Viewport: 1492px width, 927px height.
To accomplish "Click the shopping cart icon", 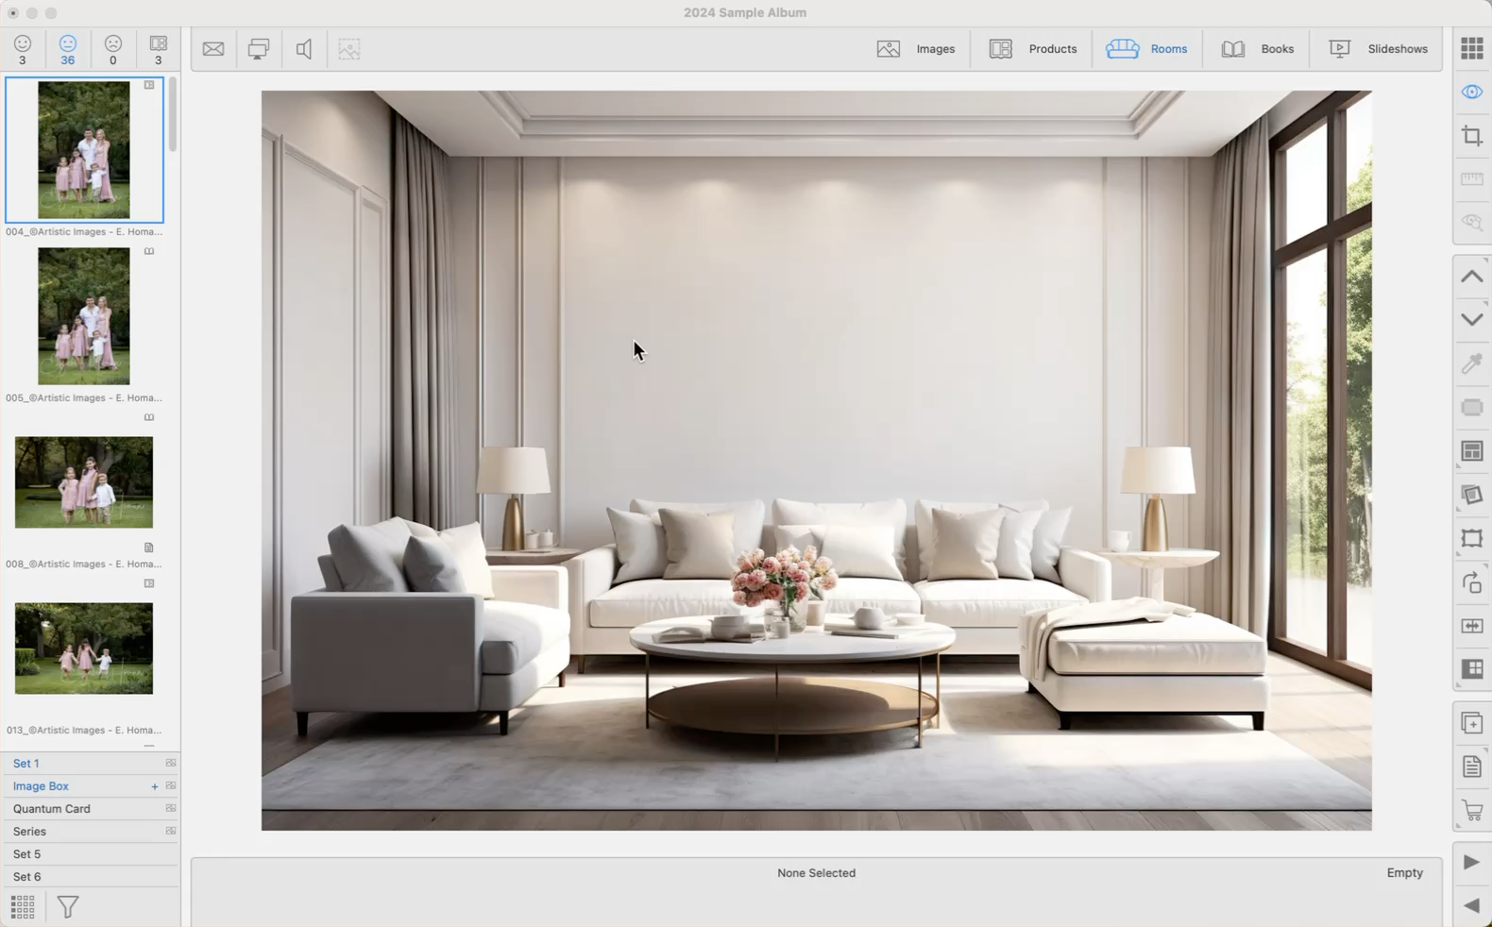I will [x=1471, y=810].
